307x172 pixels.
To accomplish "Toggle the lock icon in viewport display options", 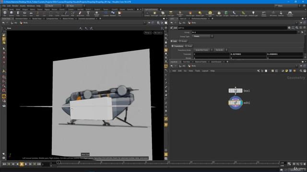I will (x=166, y=42).
